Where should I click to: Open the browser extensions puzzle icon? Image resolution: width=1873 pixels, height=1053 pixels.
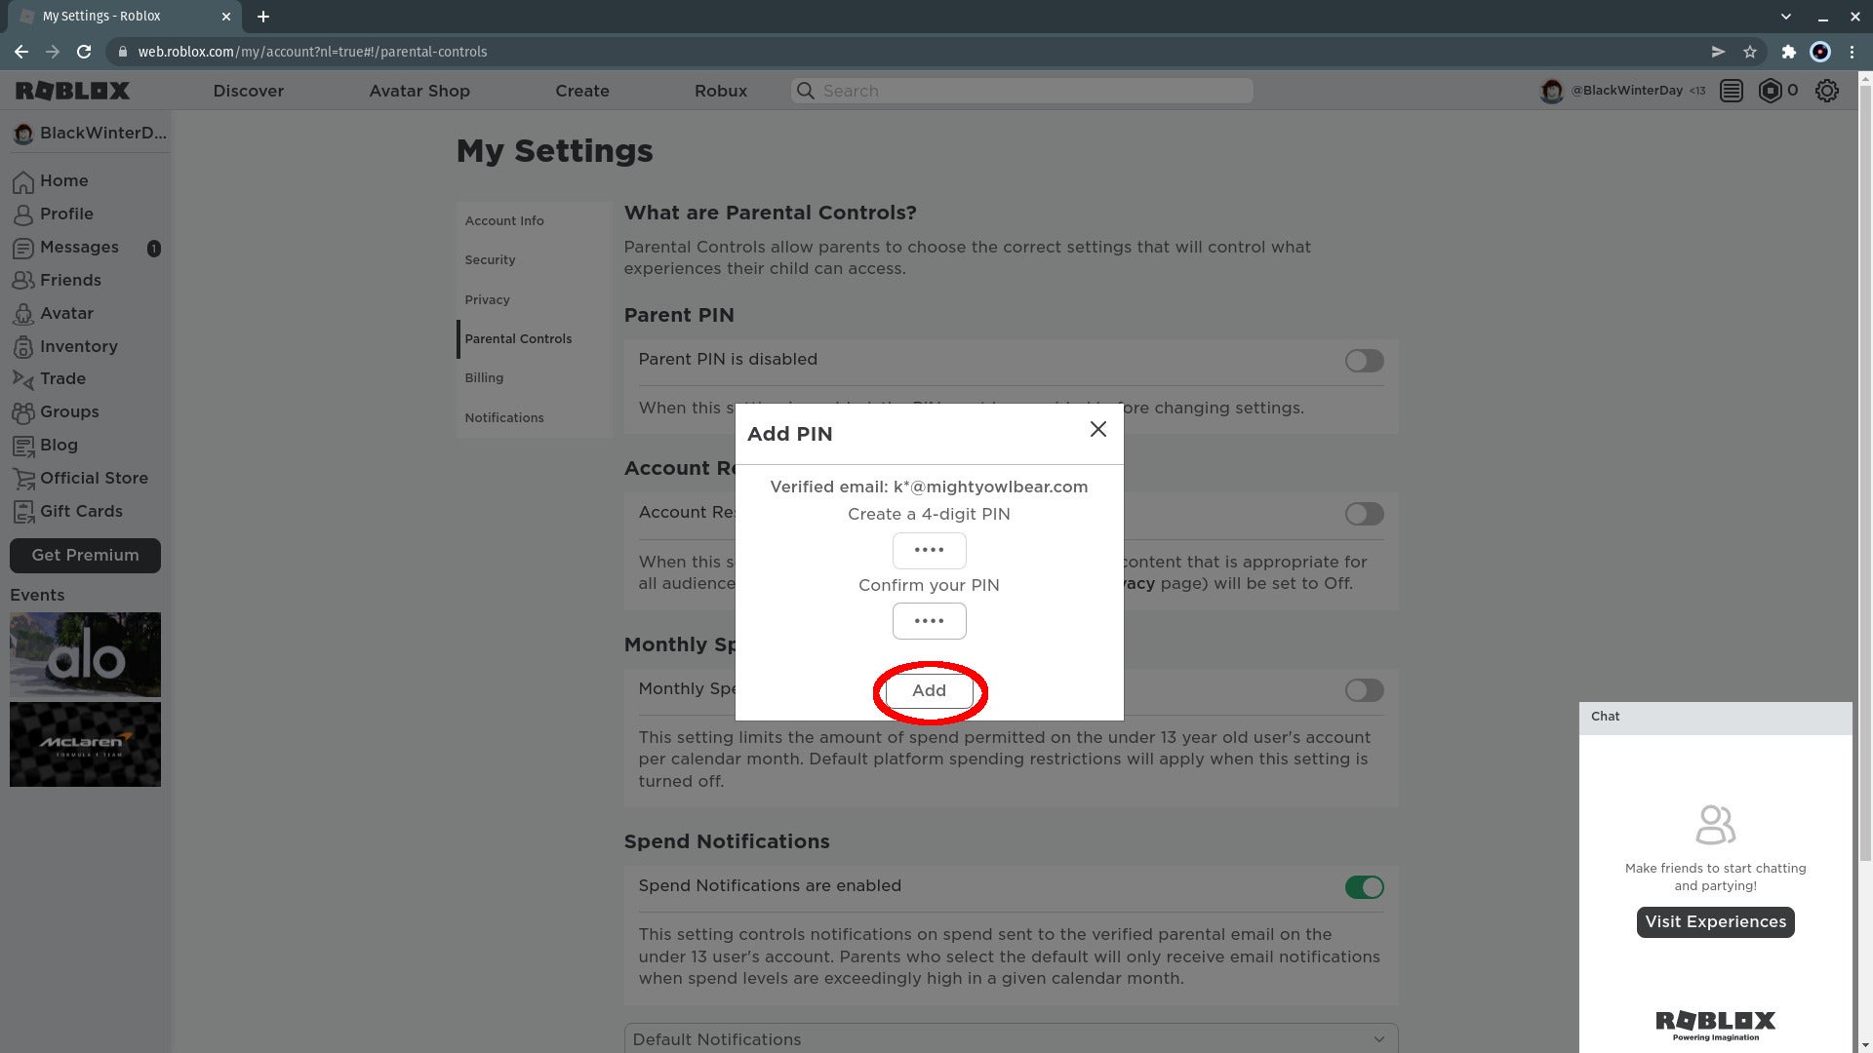point(1788,52)
